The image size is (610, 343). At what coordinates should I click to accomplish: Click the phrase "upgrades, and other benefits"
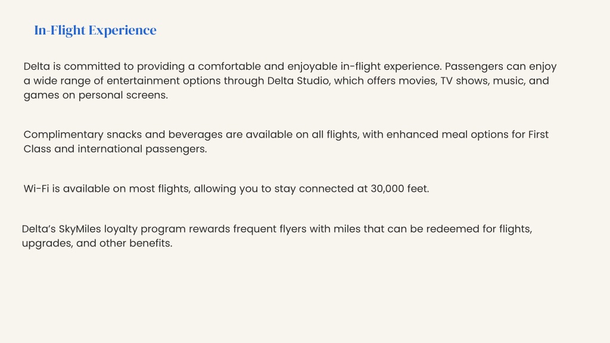pos(96,244)
